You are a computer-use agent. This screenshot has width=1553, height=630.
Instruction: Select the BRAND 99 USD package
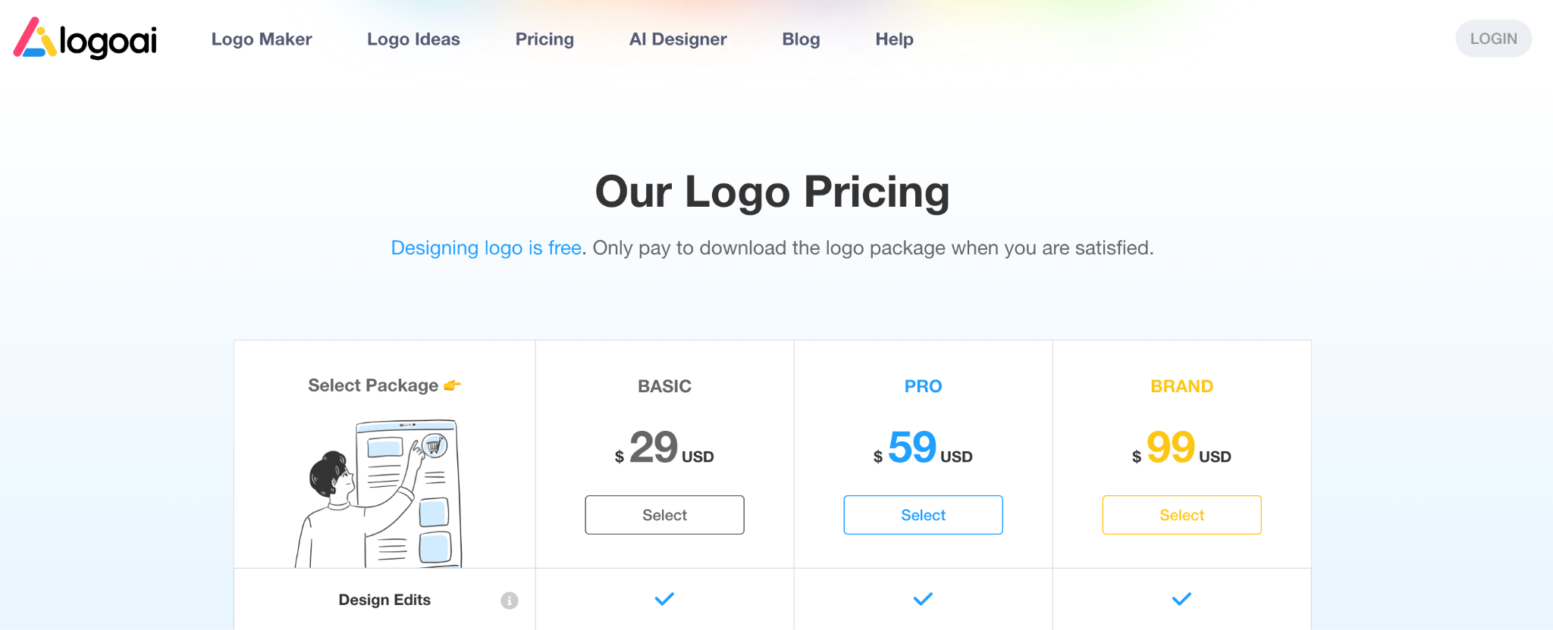pos(1181,515)
